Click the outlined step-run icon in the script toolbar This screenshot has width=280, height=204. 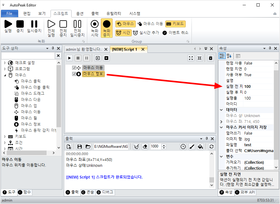(x=98, y=58)
